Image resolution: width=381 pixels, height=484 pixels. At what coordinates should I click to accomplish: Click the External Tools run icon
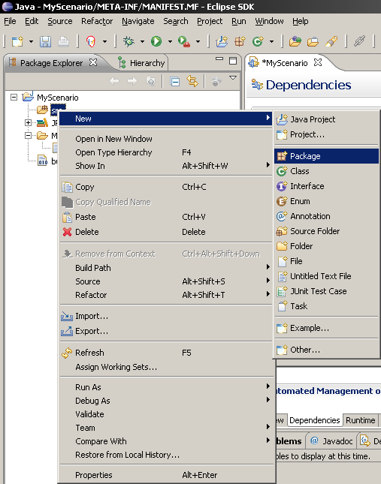[184, 41]
